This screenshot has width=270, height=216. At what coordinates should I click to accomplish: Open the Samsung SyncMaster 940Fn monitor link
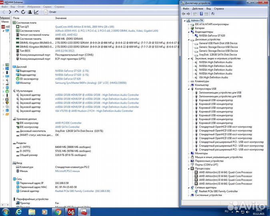pos(91,83)
